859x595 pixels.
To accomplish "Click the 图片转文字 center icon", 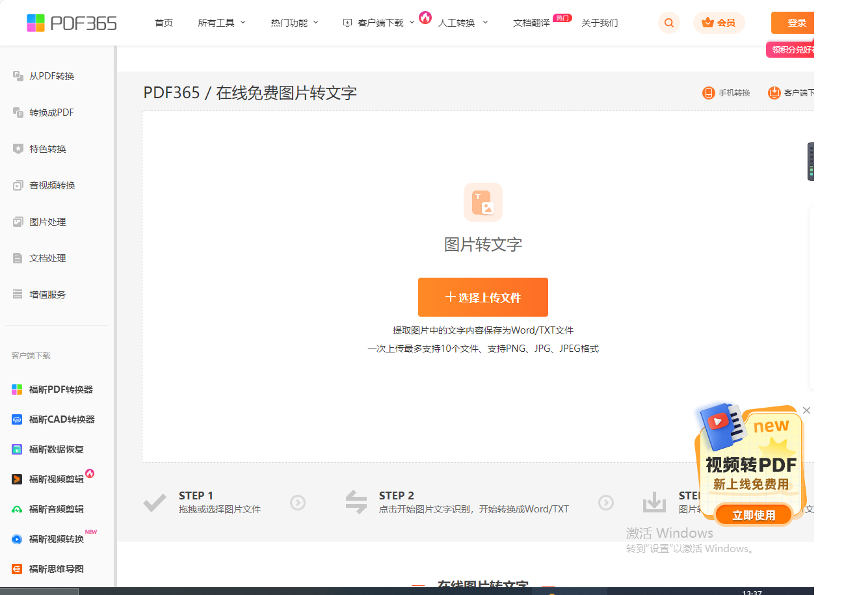I will tap(483, 202).
